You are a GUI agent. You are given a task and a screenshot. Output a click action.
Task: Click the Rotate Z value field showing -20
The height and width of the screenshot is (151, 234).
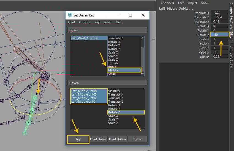coord(220,35)
